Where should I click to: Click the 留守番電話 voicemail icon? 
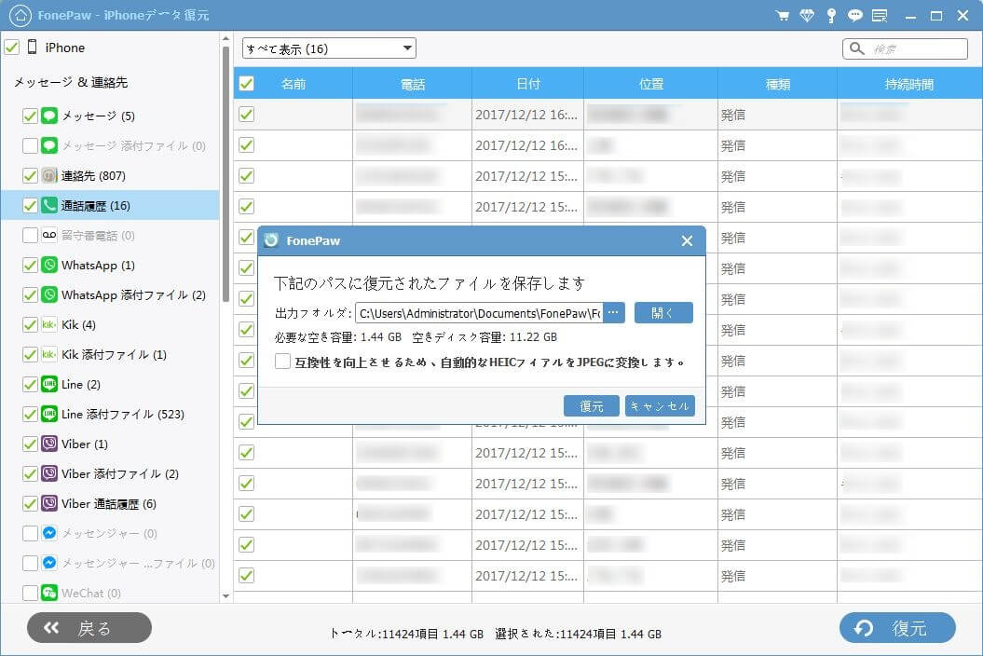49,235
